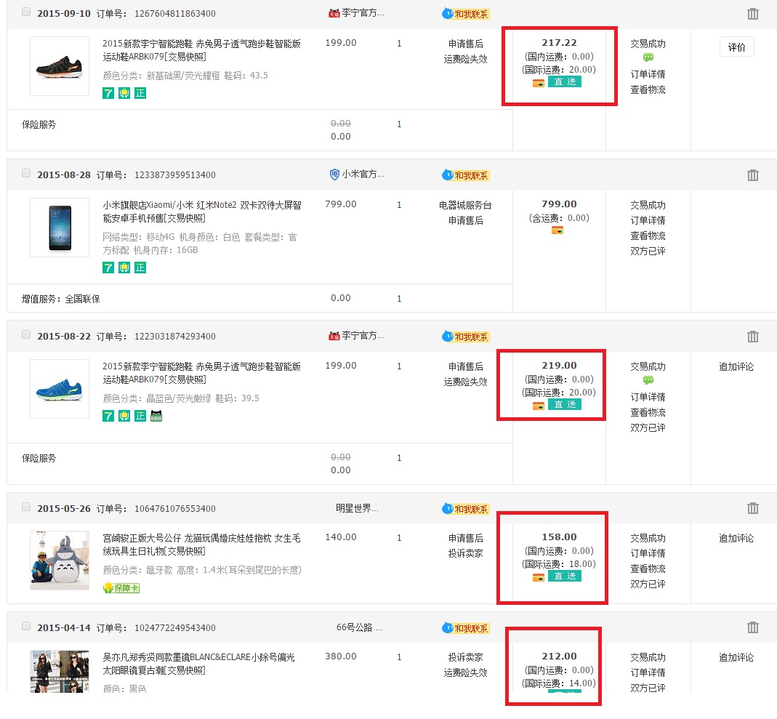Screen dimensions: 777x719
Task: Check the box for order 2015-08-28
Action: 26,173
